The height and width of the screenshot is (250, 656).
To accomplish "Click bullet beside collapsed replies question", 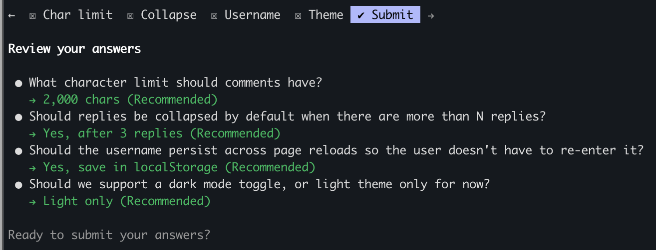I will point(18,117).
